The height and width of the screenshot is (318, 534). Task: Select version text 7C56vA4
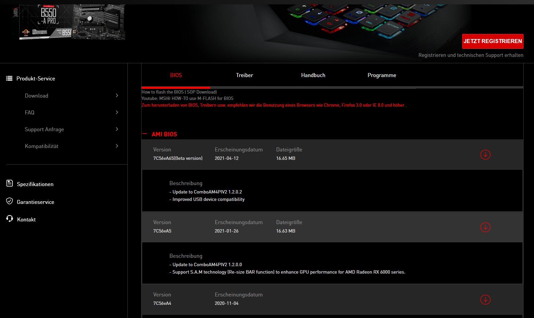pos(162,303)
